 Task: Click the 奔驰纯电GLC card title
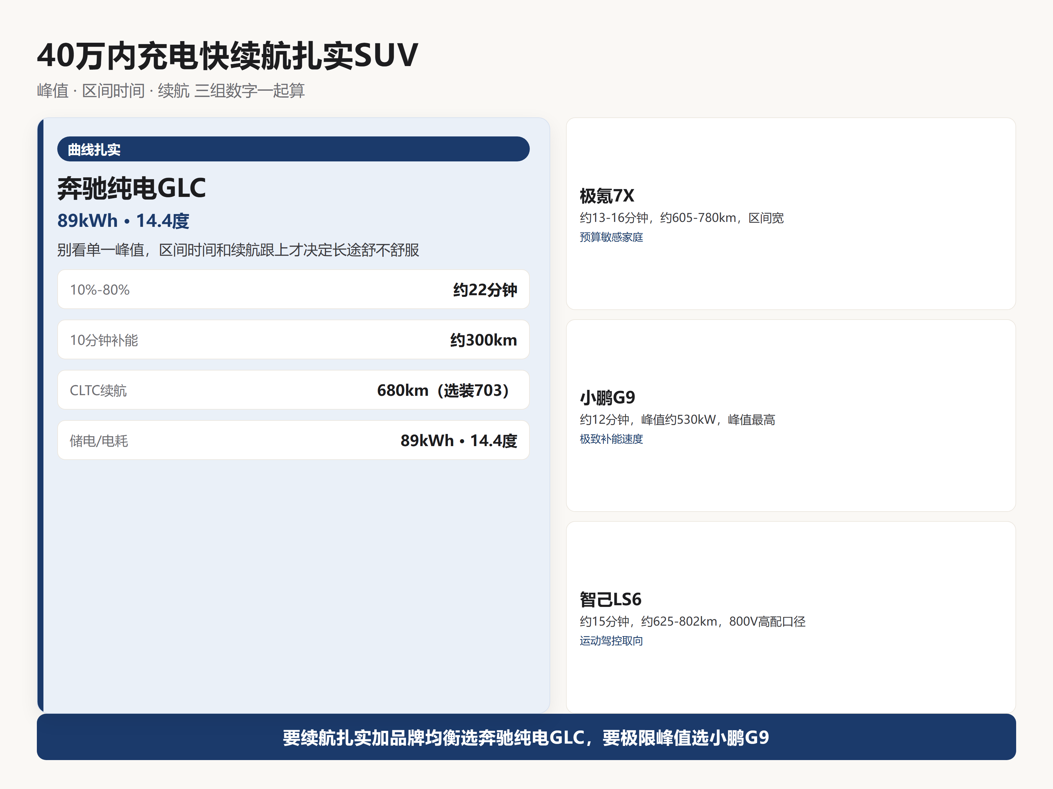pyautogui.click(x=131, y=188)
